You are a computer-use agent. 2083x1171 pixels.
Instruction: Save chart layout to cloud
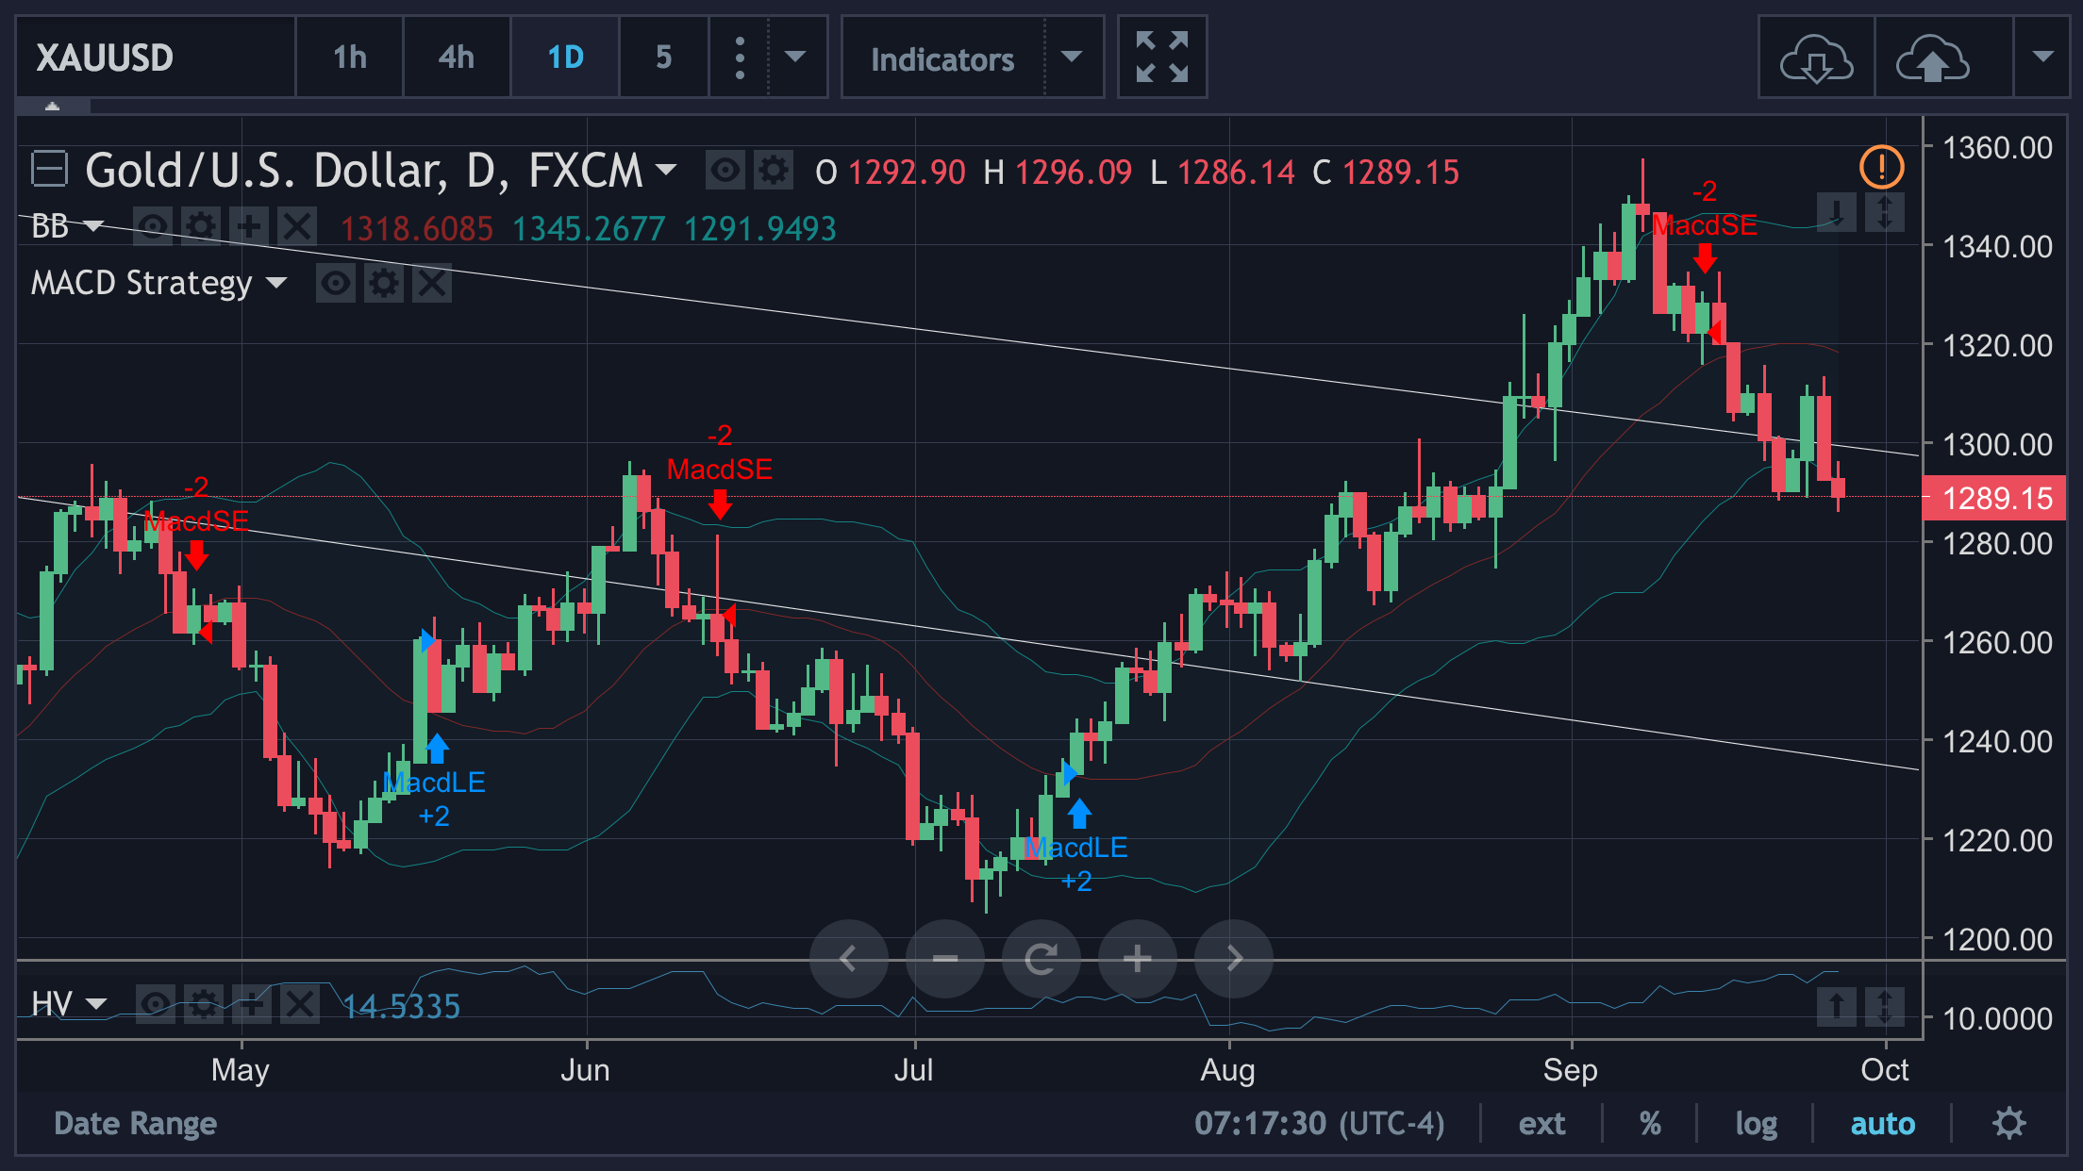pos(1932,59)
